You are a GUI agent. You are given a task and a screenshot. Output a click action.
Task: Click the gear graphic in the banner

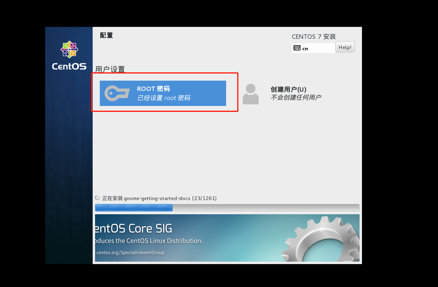(x=321, y=239)
